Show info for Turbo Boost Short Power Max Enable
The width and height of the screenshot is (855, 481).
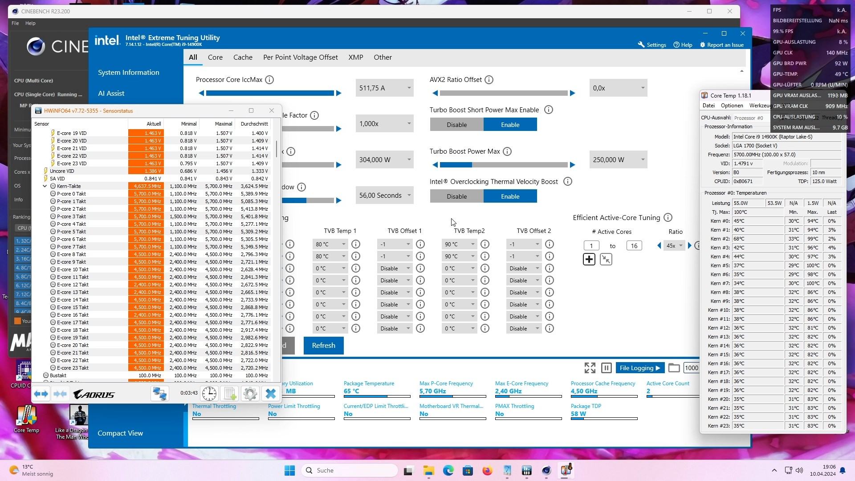(549, 110)
